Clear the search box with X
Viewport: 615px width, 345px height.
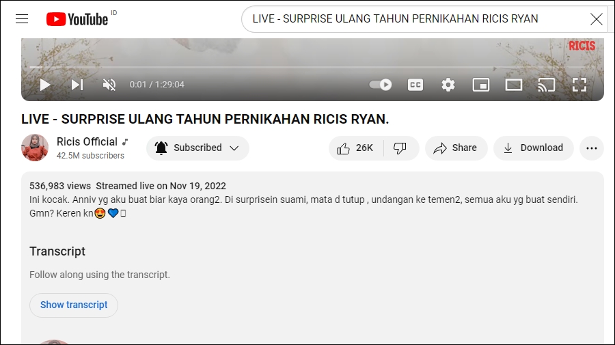pos(596,19)
